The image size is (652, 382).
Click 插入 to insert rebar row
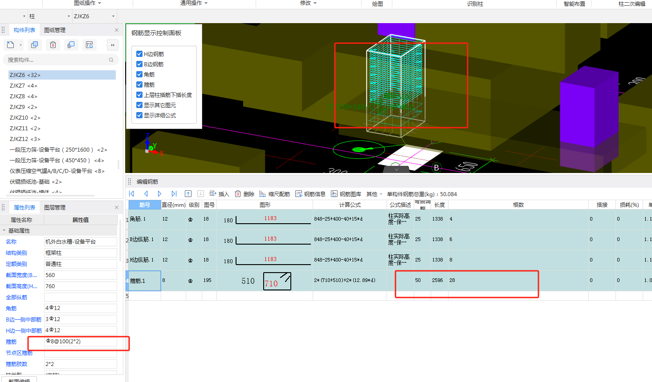tap(220, 194)
